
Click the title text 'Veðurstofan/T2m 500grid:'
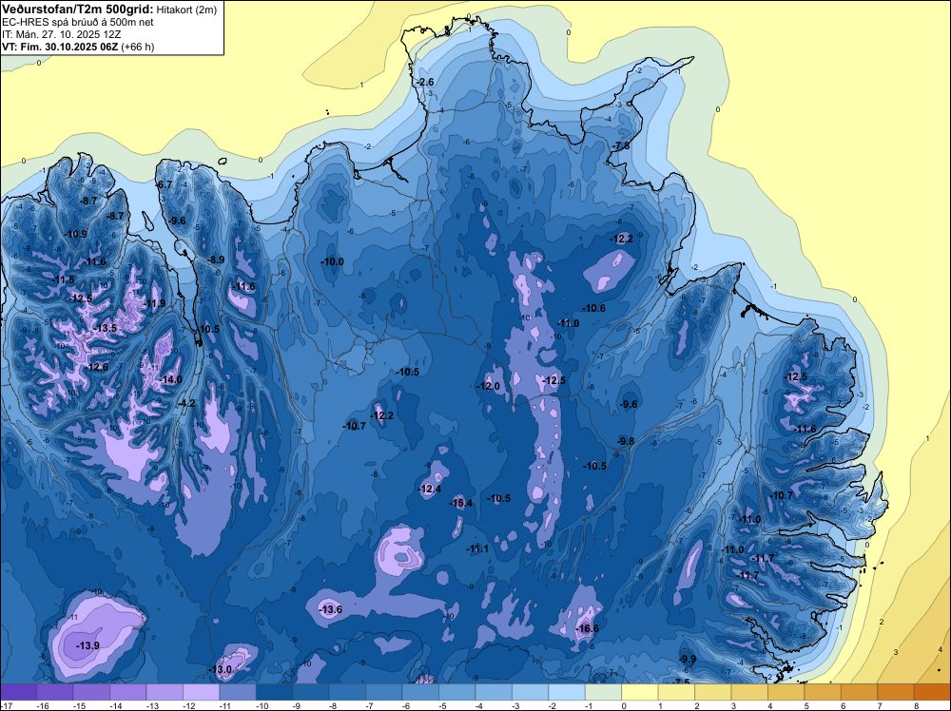tap(78, 10)
